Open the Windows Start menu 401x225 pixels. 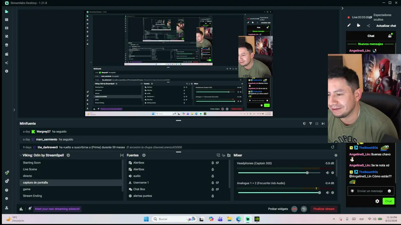[146, 219]
